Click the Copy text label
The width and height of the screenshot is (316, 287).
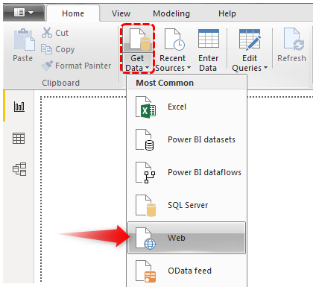65,49
